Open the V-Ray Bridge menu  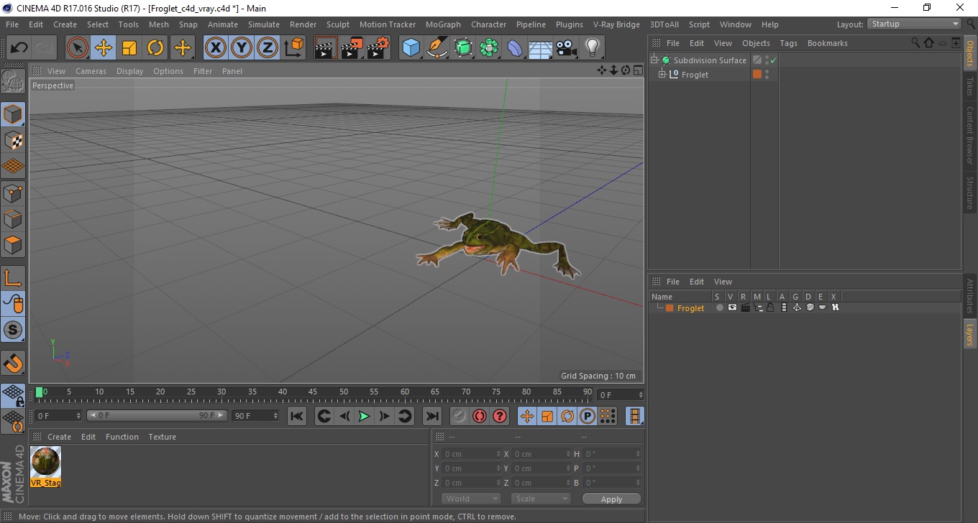tap(616, 24)
